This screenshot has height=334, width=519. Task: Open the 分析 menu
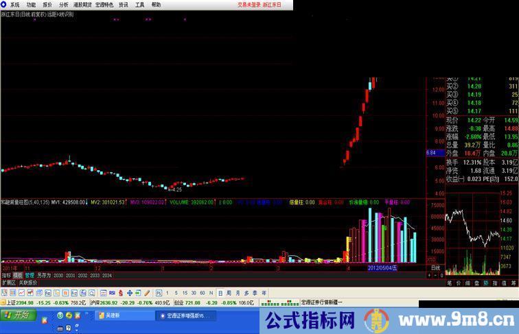[65, 4]
